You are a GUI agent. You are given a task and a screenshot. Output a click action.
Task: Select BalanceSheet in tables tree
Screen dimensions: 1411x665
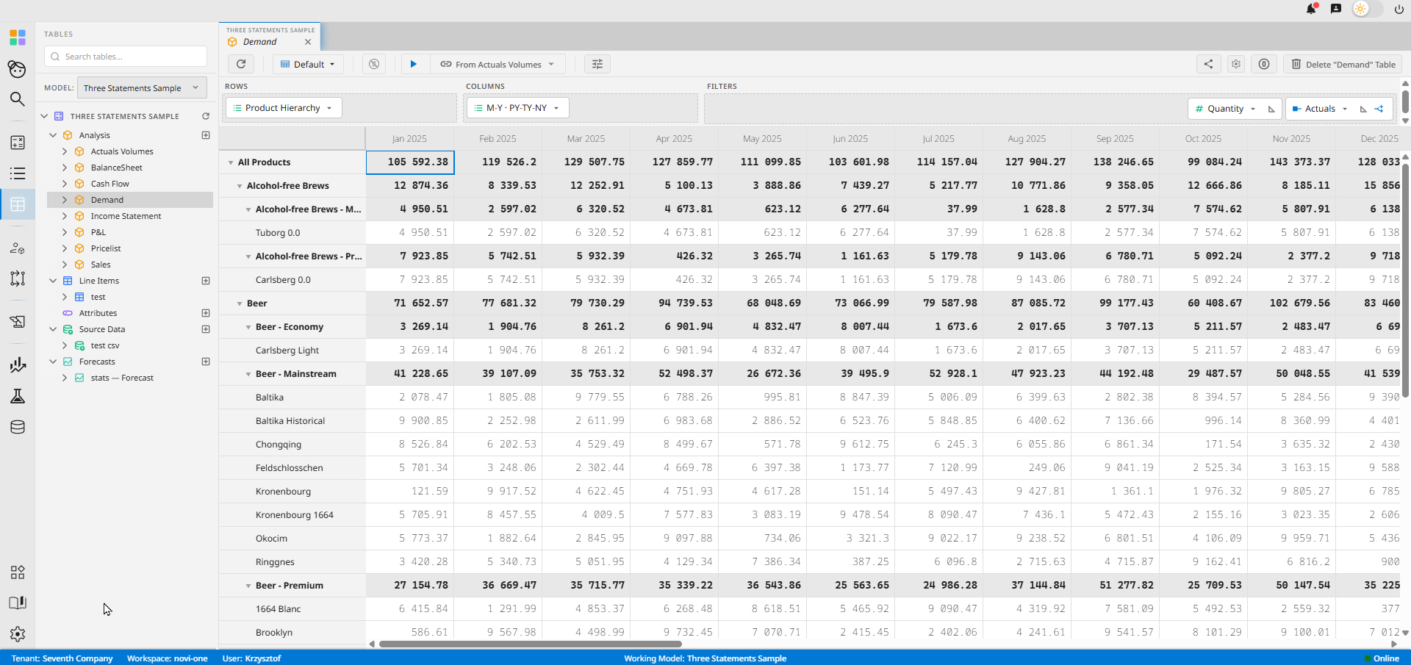tap(117, 168)
